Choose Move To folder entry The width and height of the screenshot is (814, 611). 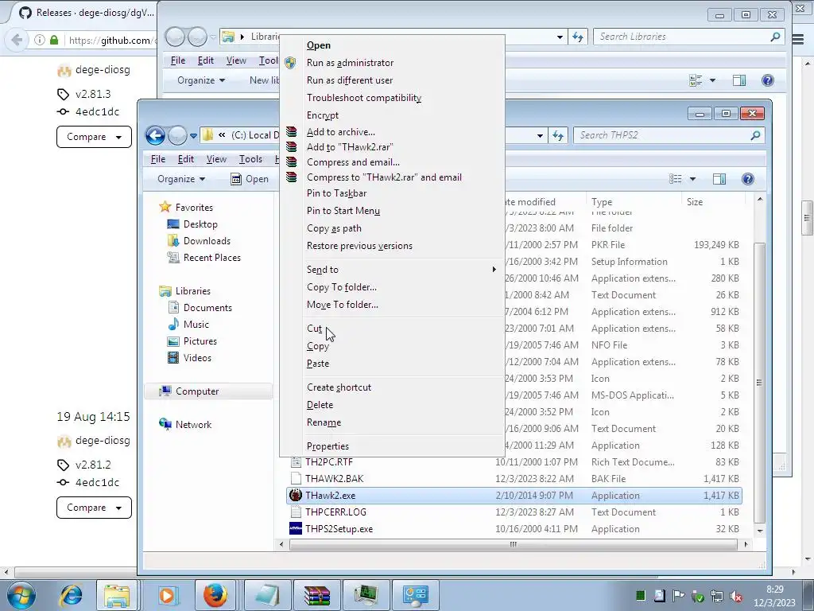point(342,305)
